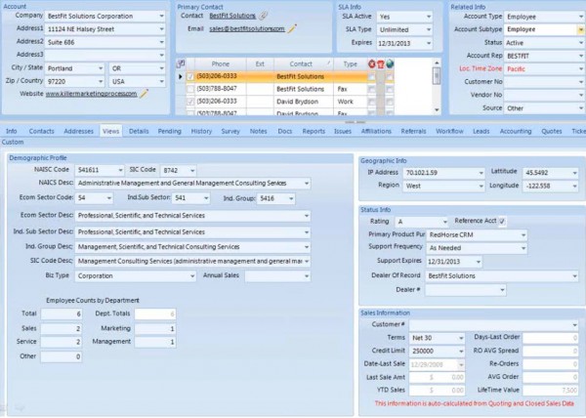Open the Biz Type dropdown showing Corporation

192,276
